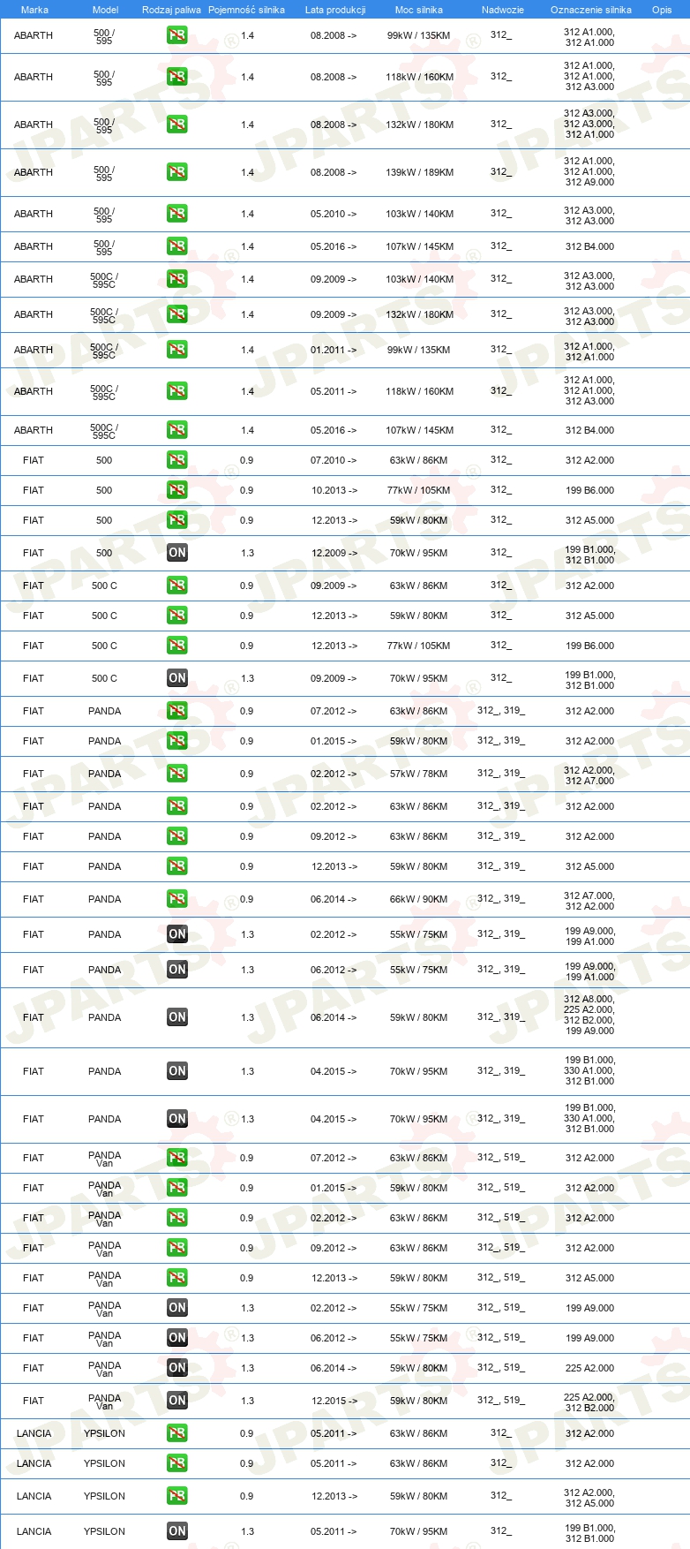Select the 312 A2.000, 312 A7.000 engine code cell
The image size is (690, 1549).
pos(589,775)
